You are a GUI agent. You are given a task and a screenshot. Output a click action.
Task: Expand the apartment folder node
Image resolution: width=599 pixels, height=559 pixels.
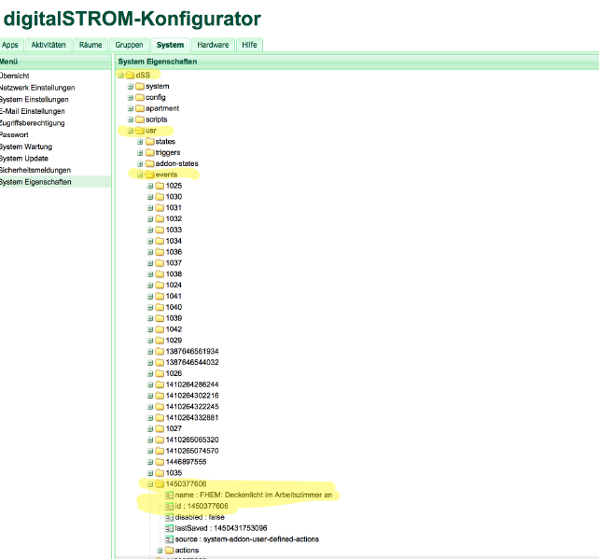pos(131,108)
